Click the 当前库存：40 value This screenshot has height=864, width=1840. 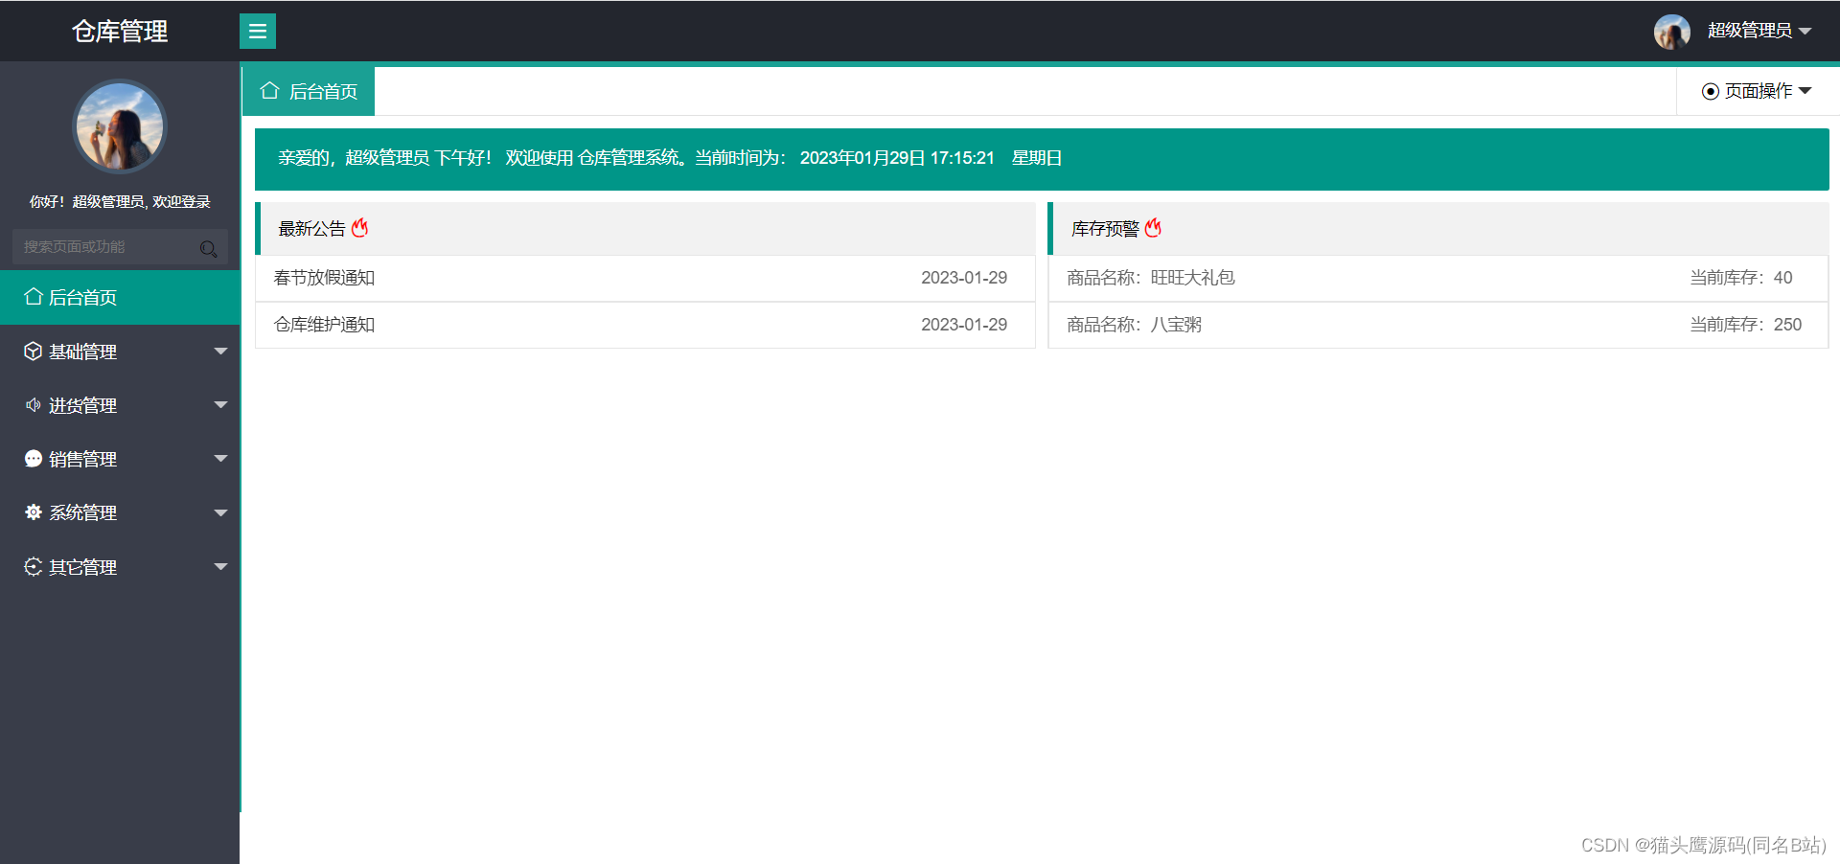point(1740,278)
